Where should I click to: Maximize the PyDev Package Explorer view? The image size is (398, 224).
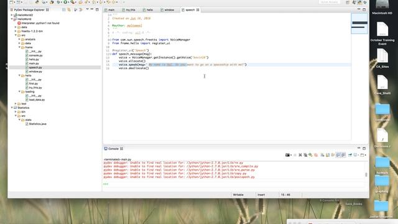click(97, 10)
